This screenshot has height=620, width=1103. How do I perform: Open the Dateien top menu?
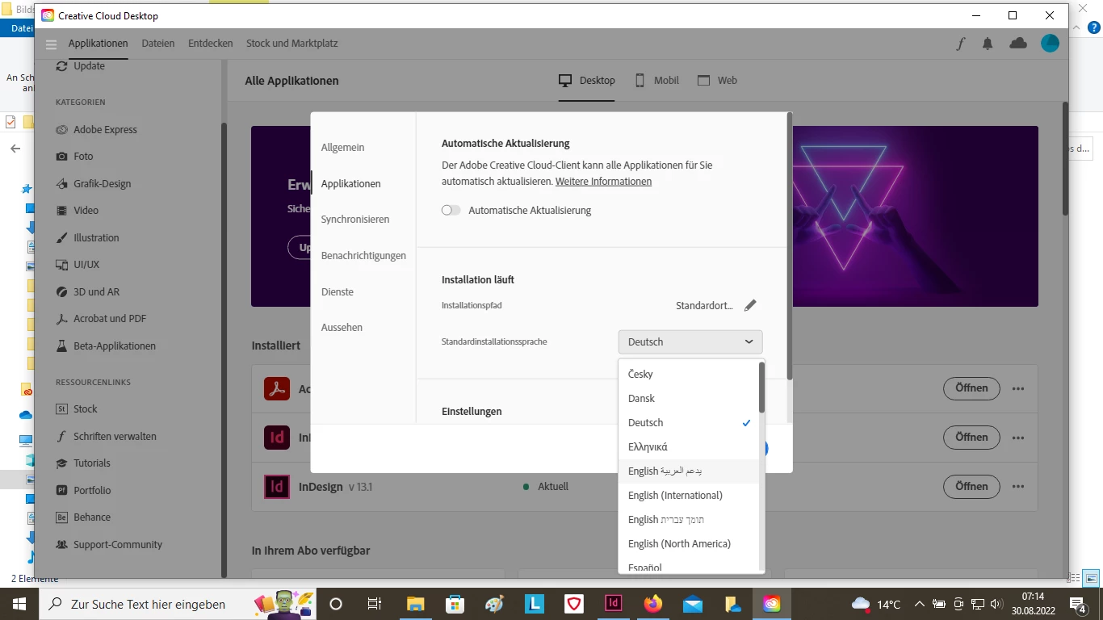(x=158, y=44)
